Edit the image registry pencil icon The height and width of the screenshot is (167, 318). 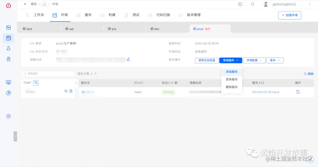[x=128, y=59]
